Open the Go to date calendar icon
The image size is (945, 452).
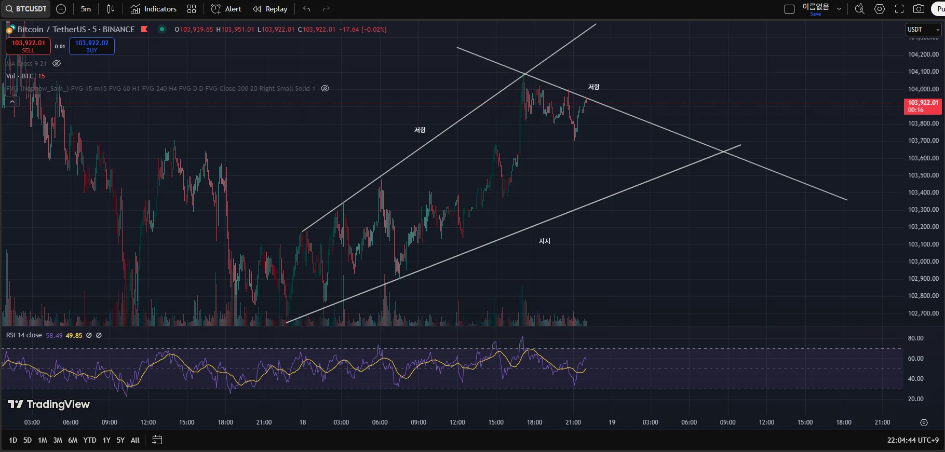tap(157, 440)
